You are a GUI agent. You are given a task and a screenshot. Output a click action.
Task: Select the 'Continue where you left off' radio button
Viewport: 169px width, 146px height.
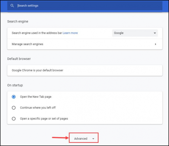(14, 108)
